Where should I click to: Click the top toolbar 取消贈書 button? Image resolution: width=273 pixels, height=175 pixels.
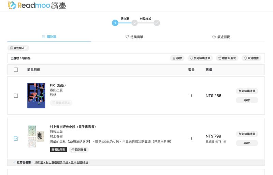pyautogui.click(x=252, y=58)
